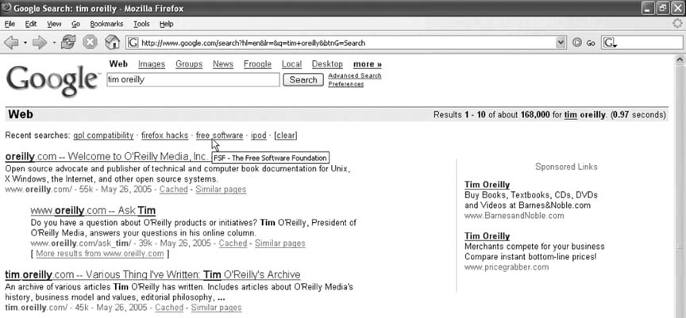Click the site icon in the address bar

point(134,42)
